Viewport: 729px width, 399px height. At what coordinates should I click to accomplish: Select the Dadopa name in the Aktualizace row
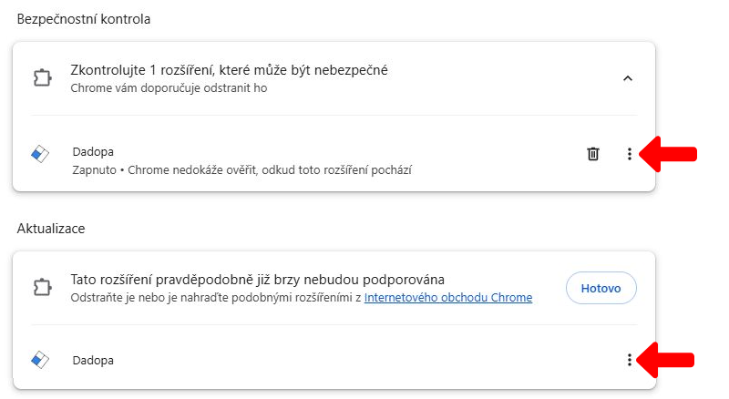[x=93, y=360]
